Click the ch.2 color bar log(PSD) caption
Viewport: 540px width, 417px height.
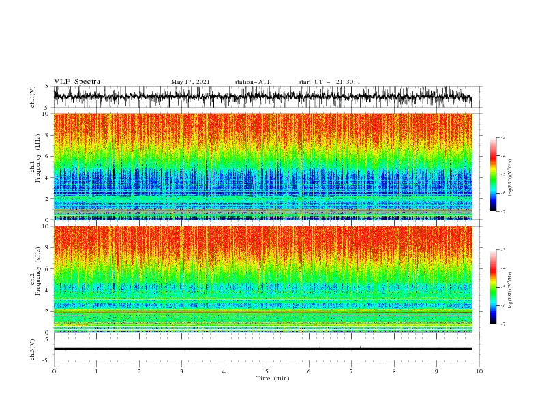(x=511, y=290)
